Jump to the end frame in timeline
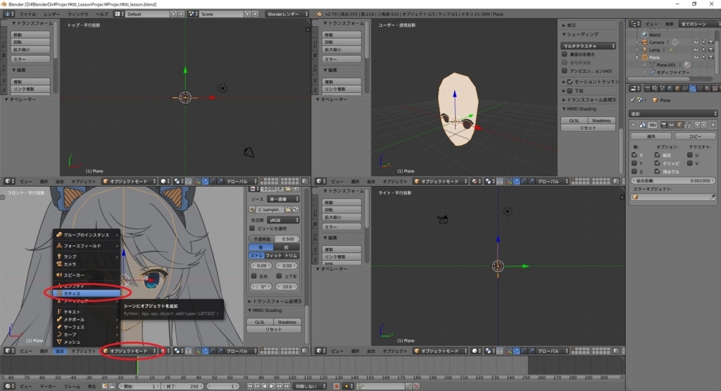 coord(287,386)
